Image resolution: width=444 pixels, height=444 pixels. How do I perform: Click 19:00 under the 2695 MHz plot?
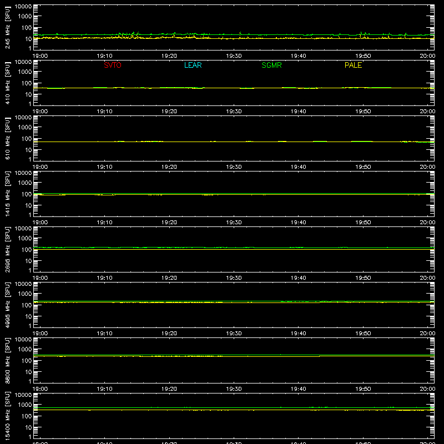[40, 278]
